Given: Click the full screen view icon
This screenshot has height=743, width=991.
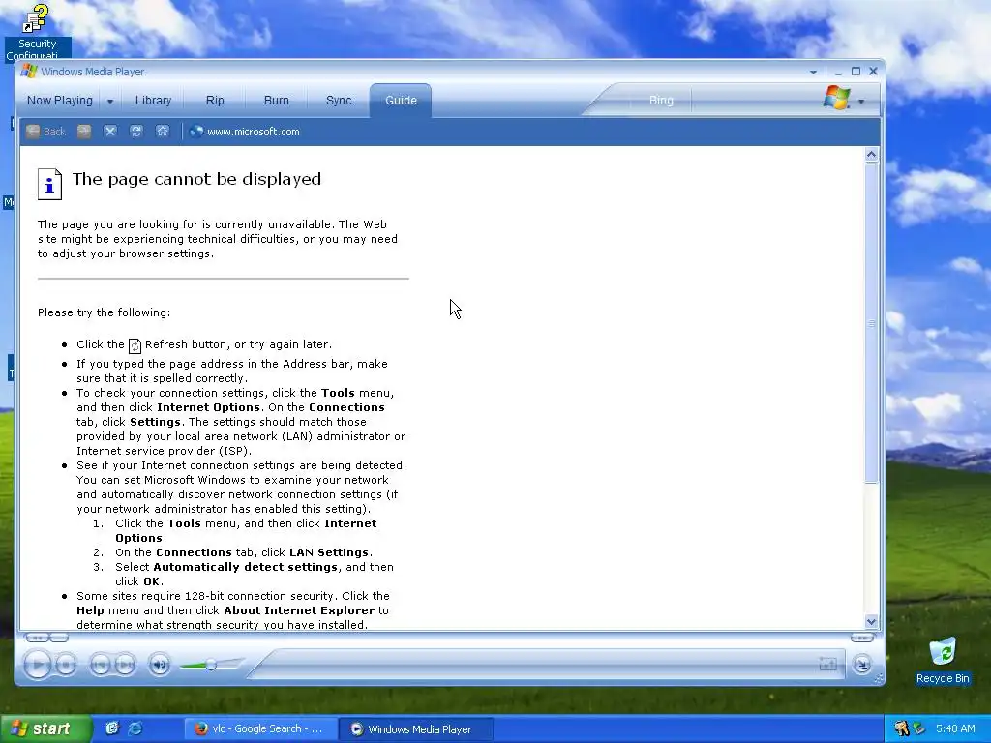Looking at the screenshot, I should tap(828, 664).
